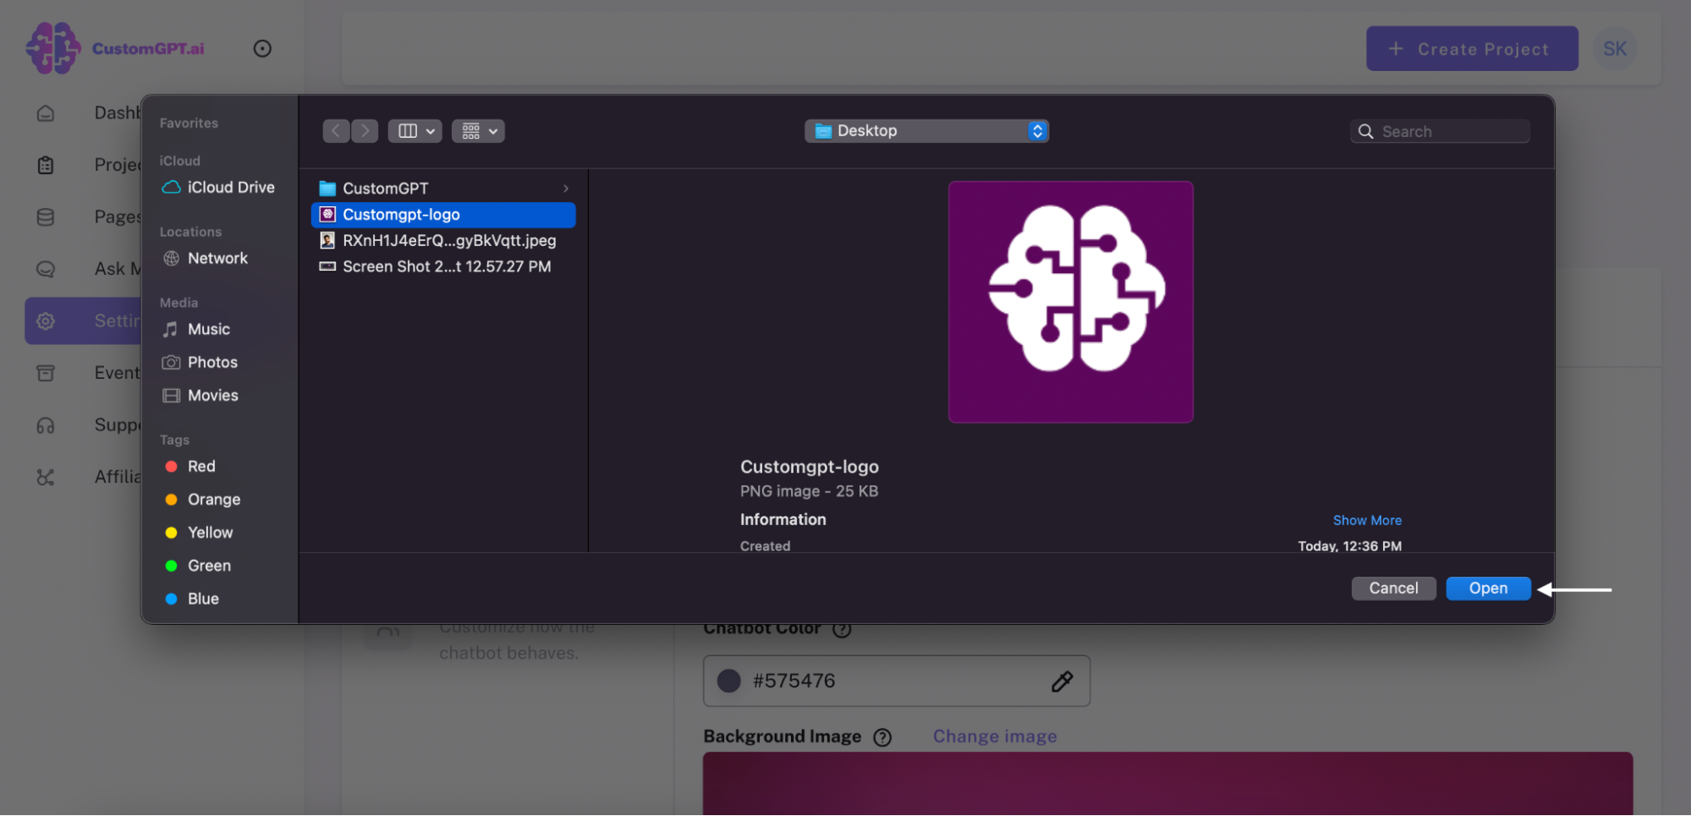The image size is (1691, 816).
Task: Expand the CustomGPT folder chevron
Action: tap(566, 189)
